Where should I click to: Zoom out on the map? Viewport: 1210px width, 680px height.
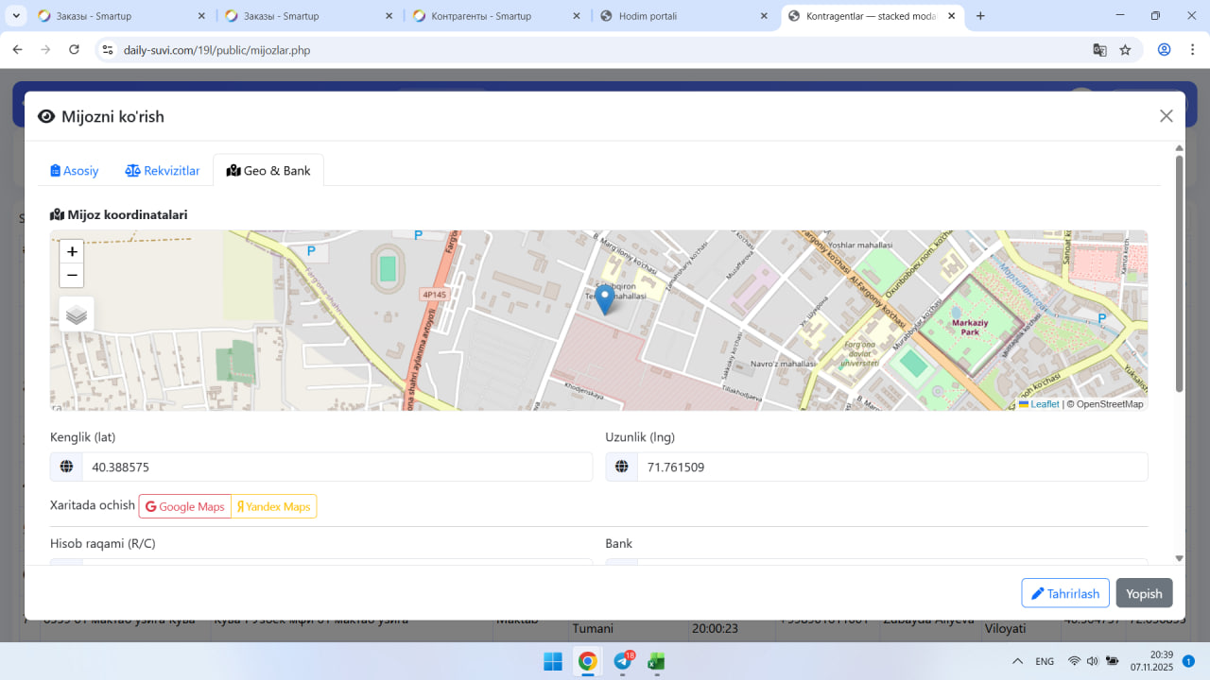tap(72, 276)
